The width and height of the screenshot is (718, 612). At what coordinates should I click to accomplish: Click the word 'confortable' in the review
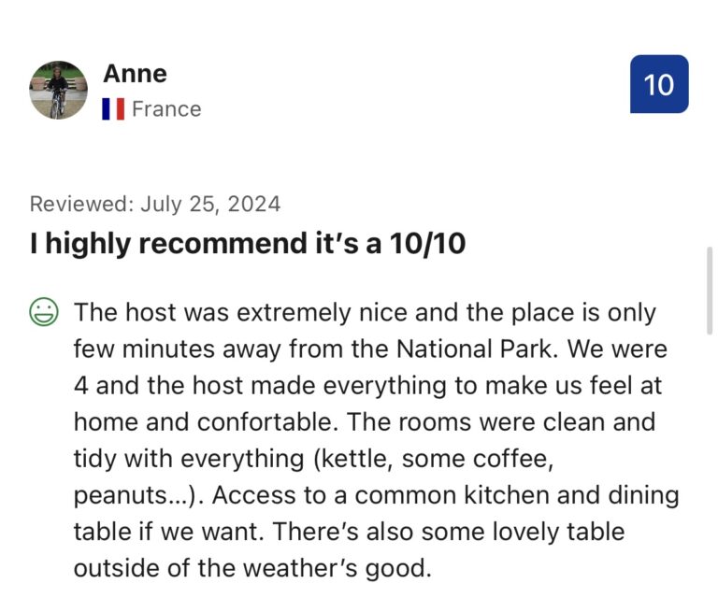(x=255, y=421)
